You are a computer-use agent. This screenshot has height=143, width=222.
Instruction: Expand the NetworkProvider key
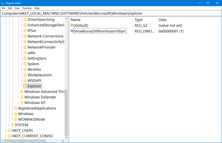tap(22, 47)
